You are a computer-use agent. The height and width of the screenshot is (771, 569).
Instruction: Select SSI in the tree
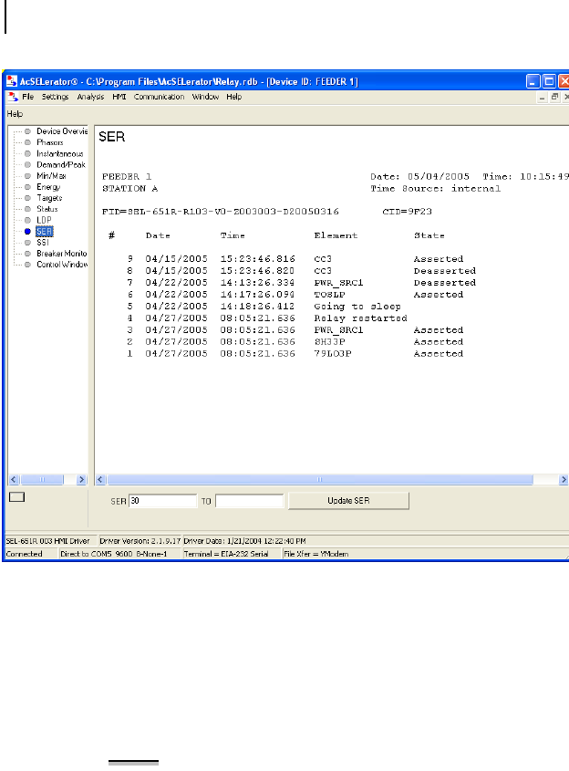pyautogui.click(x=43, y=243)
